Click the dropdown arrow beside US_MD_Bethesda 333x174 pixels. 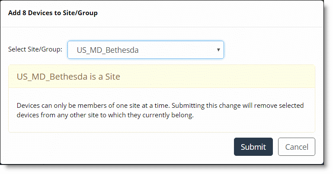219,50
